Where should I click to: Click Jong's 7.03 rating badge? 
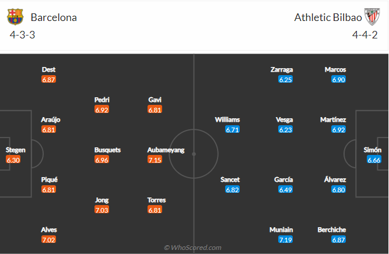point(102,210)
